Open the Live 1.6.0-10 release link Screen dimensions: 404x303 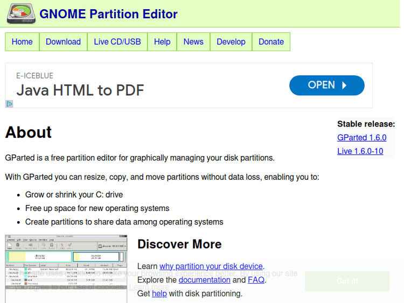360,151
